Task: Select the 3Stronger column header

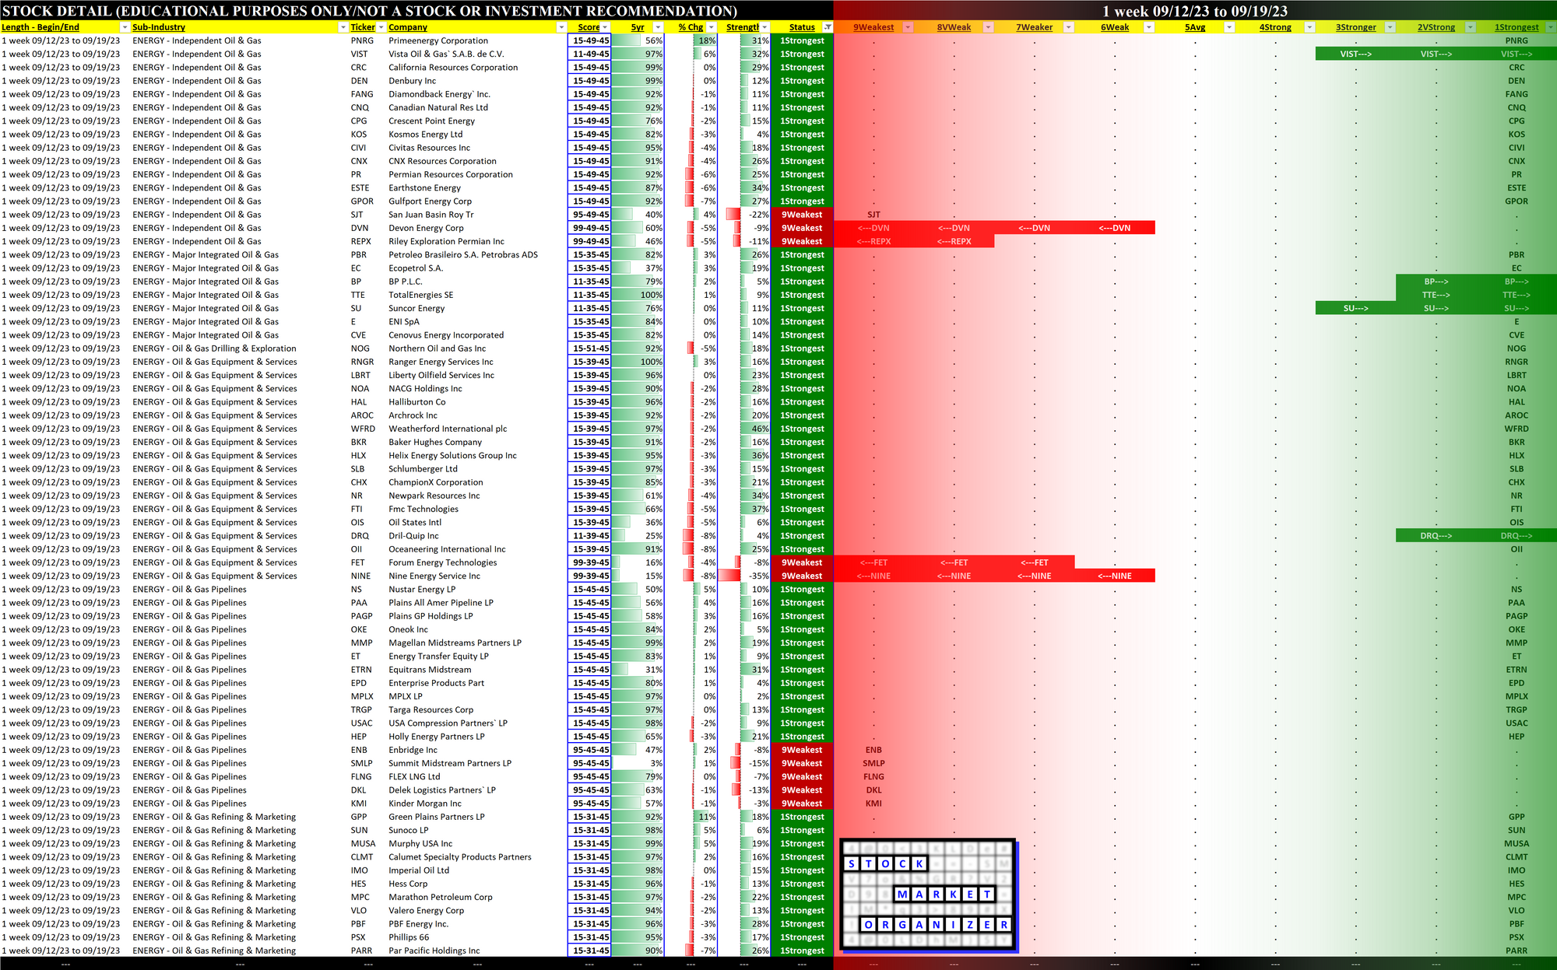Action: point(1355,27)
